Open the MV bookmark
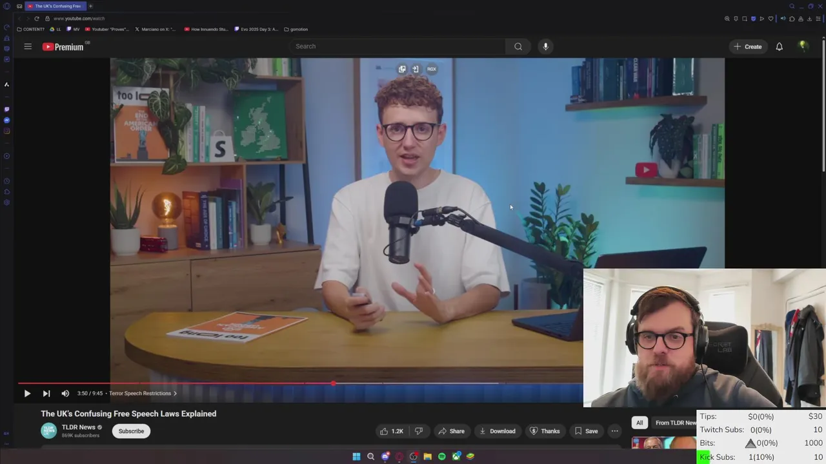This screenshot has height=464, width=826. coord(74,29)
